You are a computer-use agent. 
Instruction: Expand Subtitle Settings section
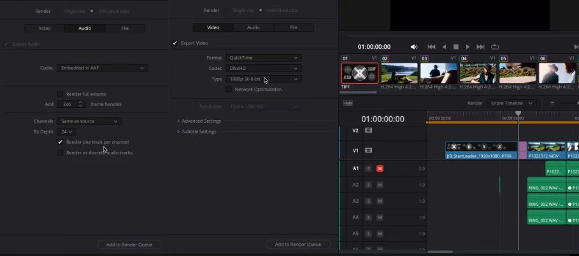196,131
